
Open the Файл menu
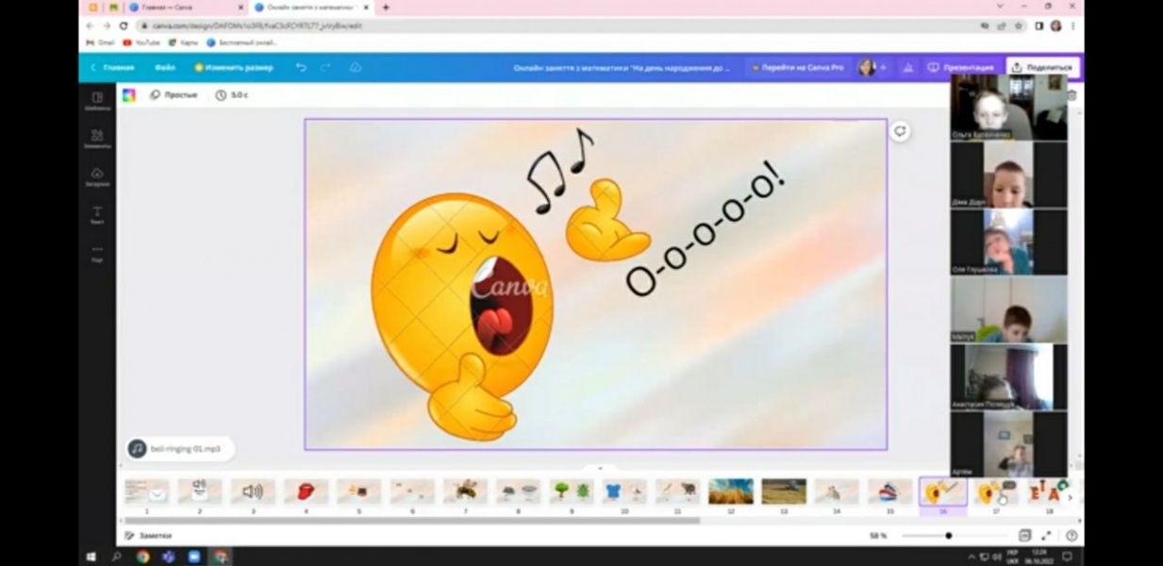click(165, 68)
